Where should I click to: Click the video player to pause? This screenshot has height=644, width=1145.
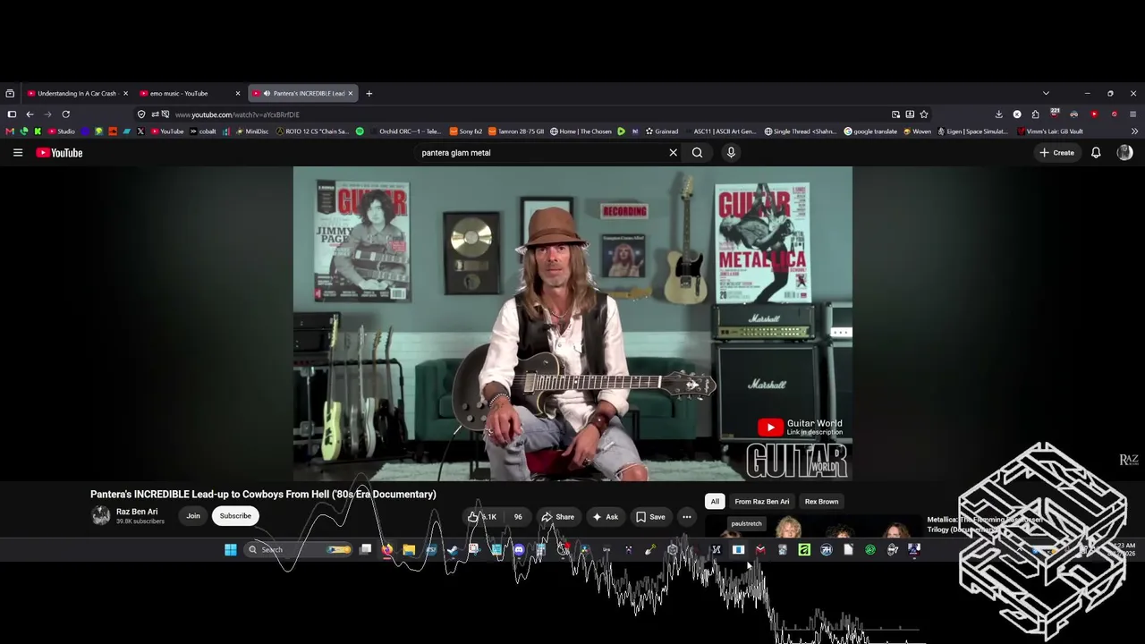click(572, 324)
